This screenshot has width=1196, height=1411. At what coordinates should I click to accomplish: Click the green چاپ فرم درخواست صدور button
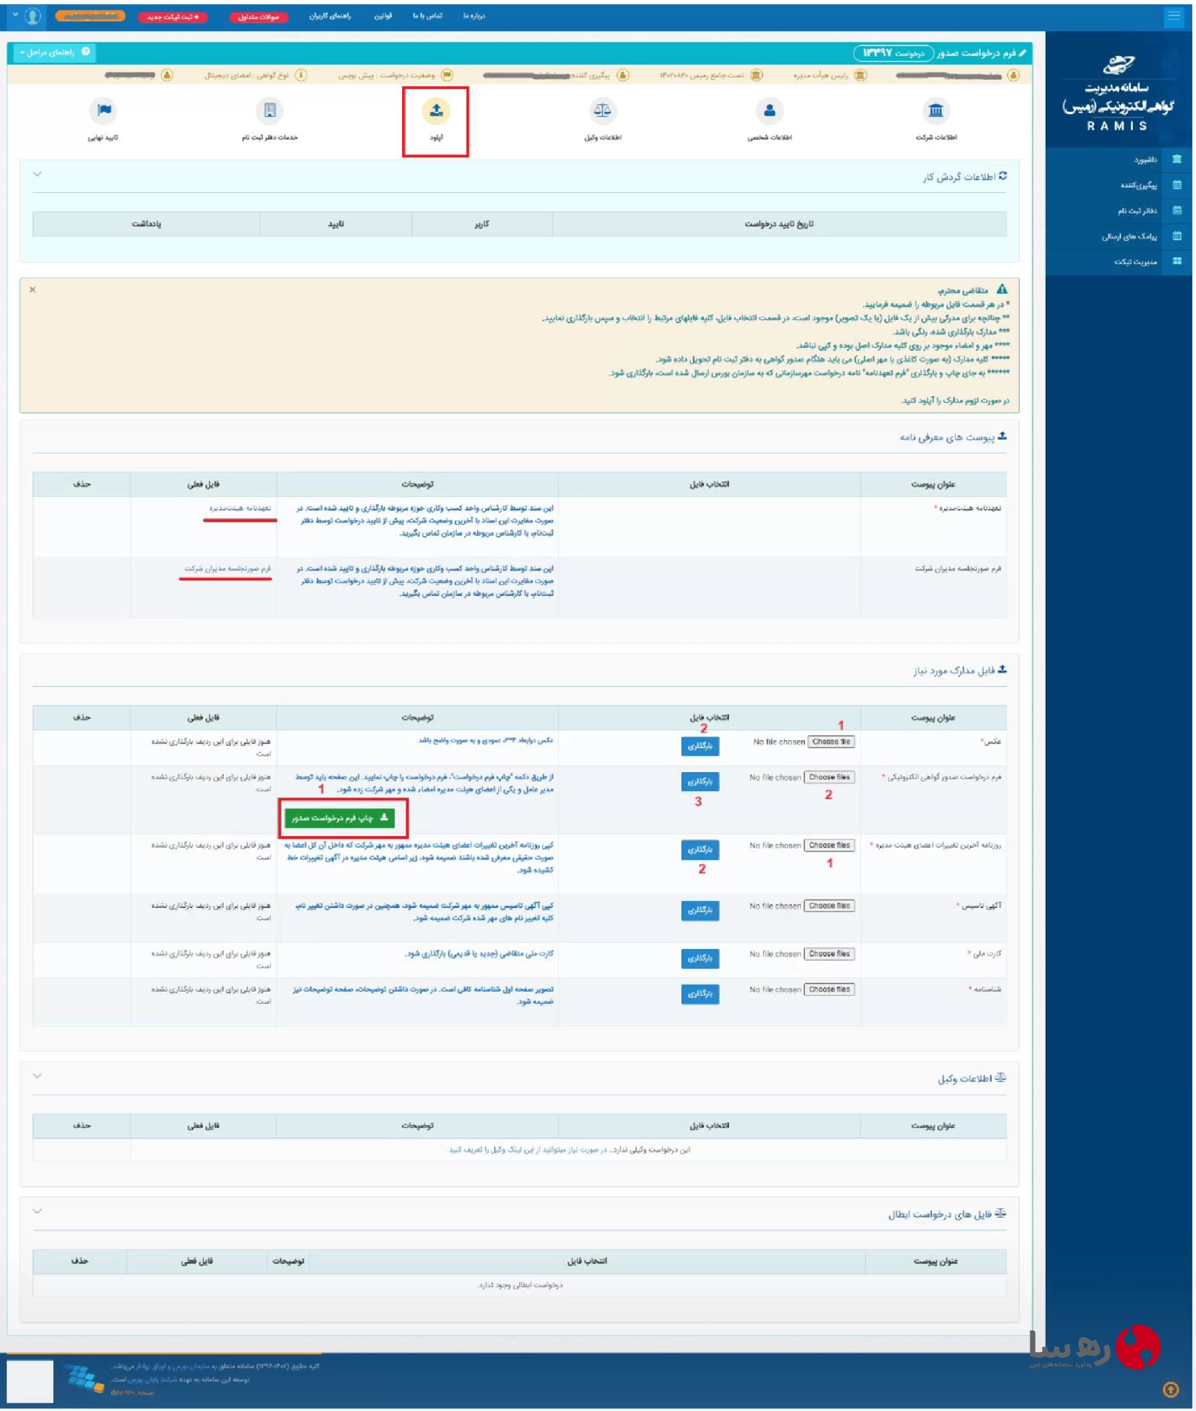click(340, 817)
